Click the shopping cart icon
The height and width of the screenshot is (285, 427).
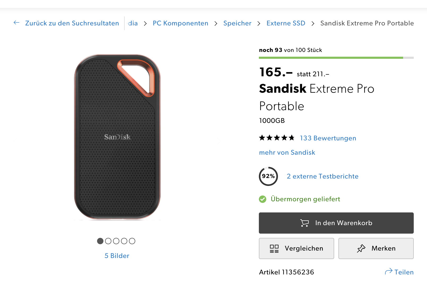click(304, 223)
